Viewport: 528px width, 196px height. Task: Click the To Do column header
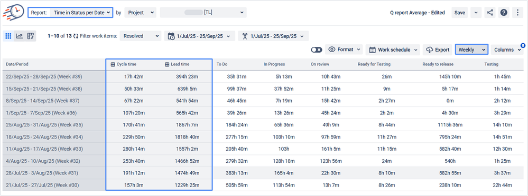(222, 64)
